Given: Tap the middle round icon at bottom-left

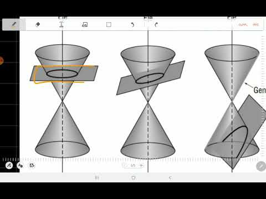Looking at the screenshot, I should point(20,165).
